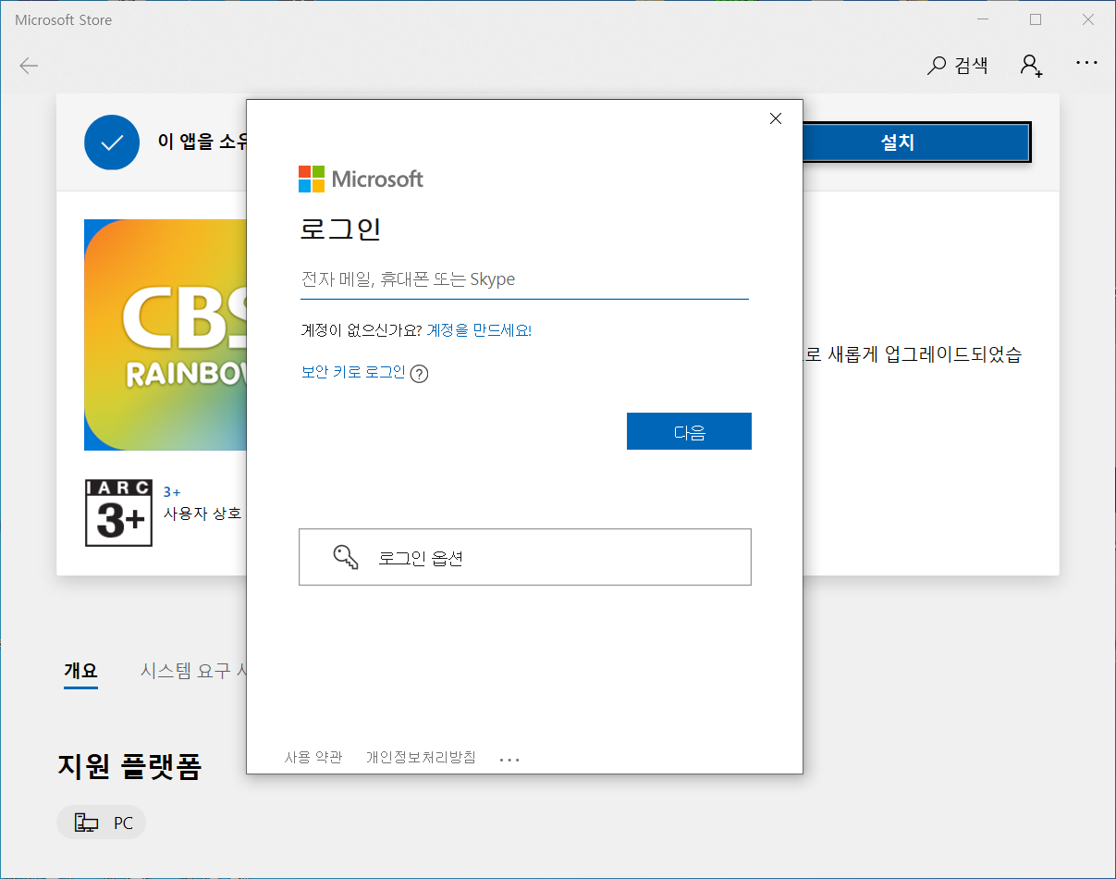The image size is (1116, 879).
Task: Open 로그인 옵션 sign-in options
Action: (x=525, y=557)
